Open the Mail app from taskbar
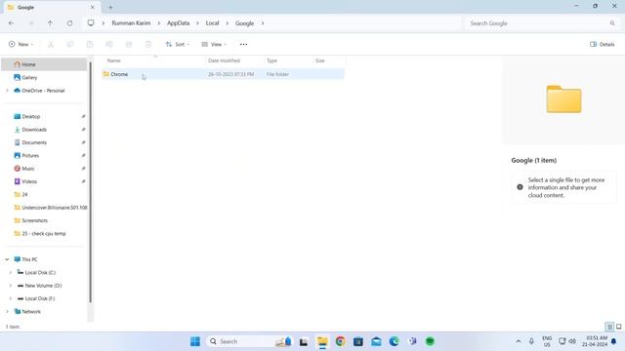Screen dimensions: 625x351 tap(376, 341)
